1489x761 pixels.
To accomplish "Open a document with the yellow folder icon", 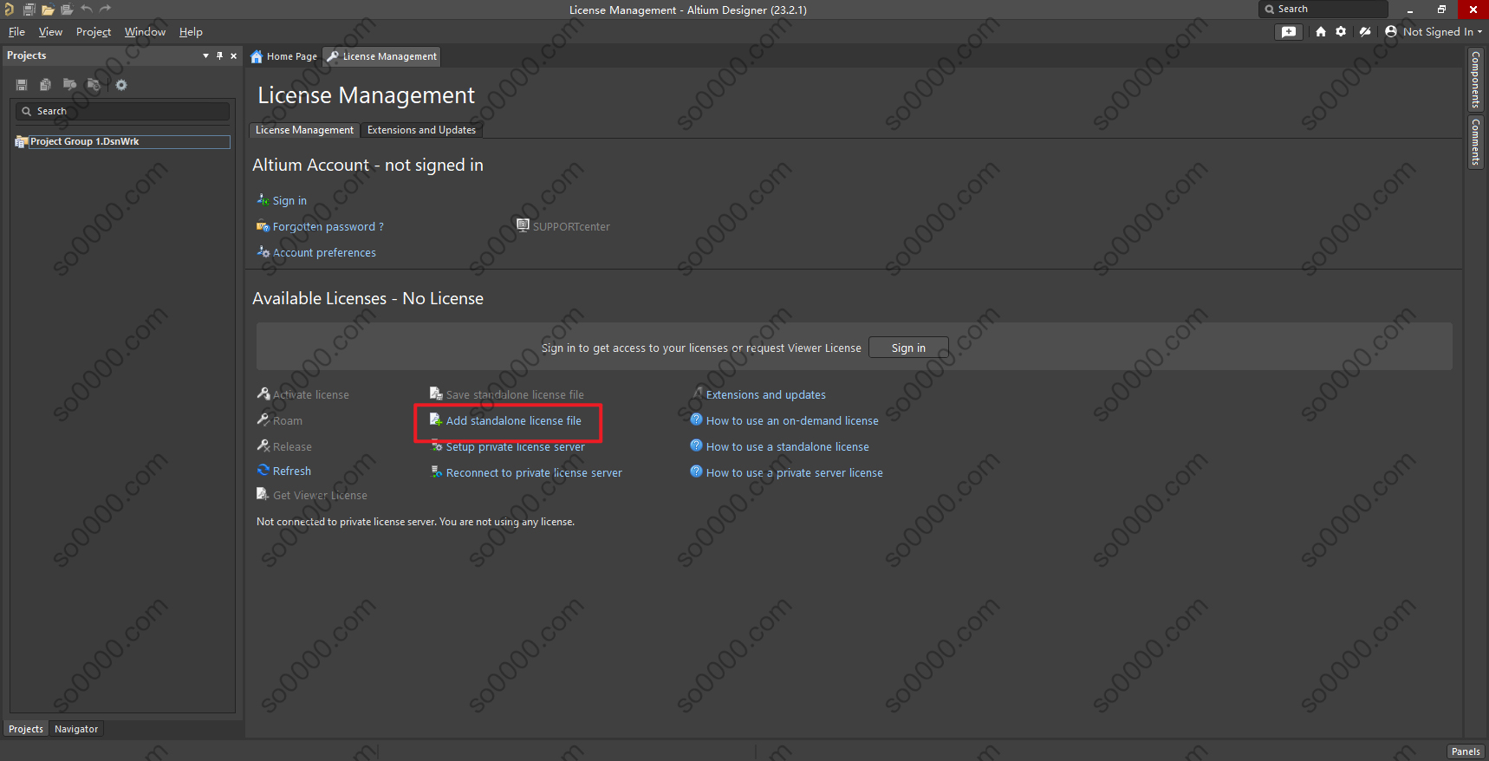I will [x=48, y=10].
